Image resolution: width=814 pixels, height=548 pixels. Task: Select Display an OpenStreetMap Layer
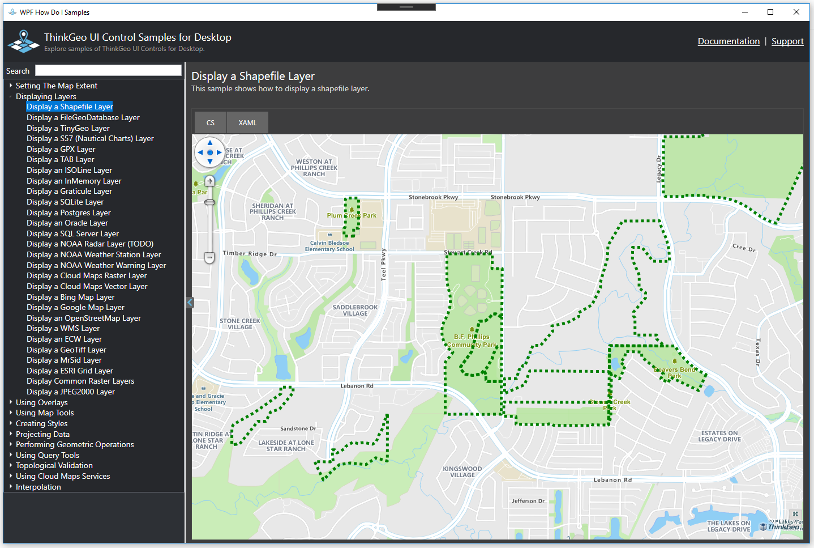pos(84,318)
